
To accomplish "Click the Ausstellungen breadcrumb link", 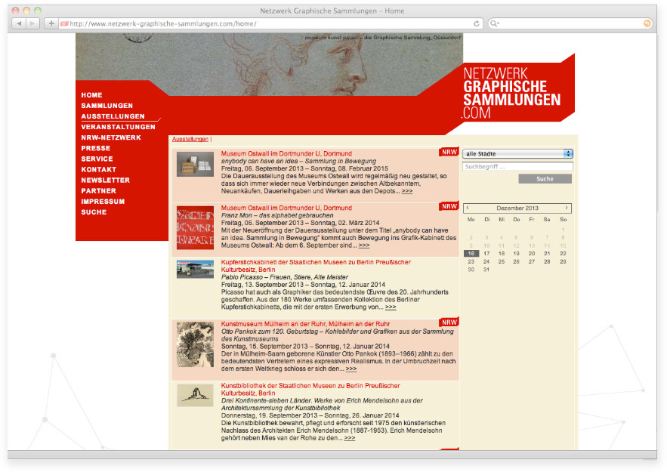I will tap(190, 140).
